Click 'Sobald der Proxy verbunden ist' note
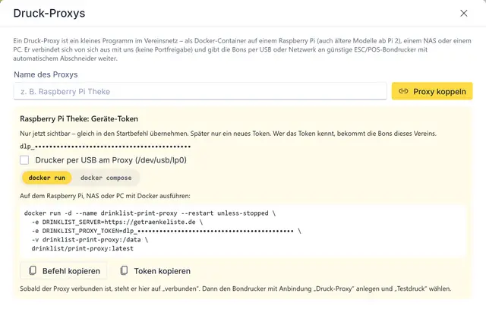Viewport: 486px width, 309px height. 235,289
